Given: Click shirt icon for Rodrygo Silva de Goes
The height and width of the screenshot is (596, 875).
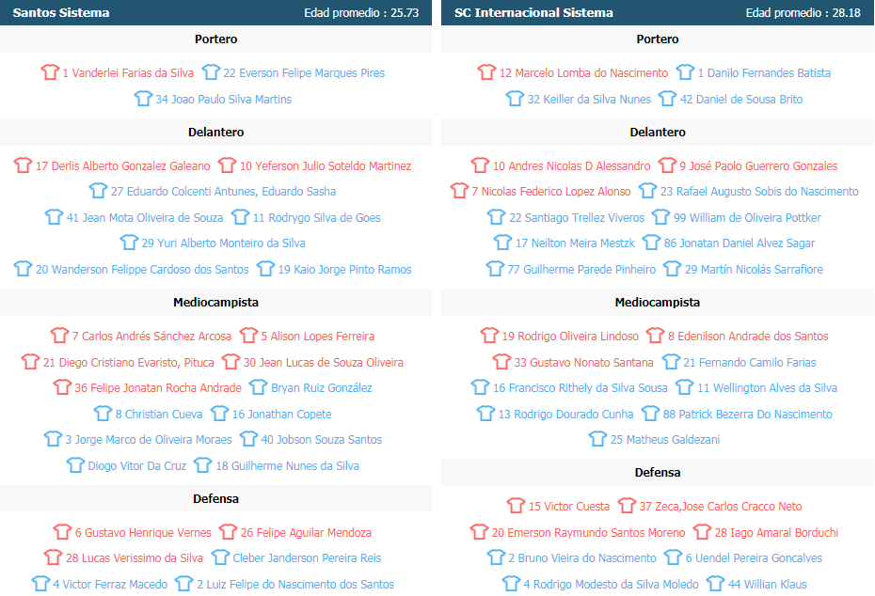Looking at the screenshot, I should [x=241, y=217].
